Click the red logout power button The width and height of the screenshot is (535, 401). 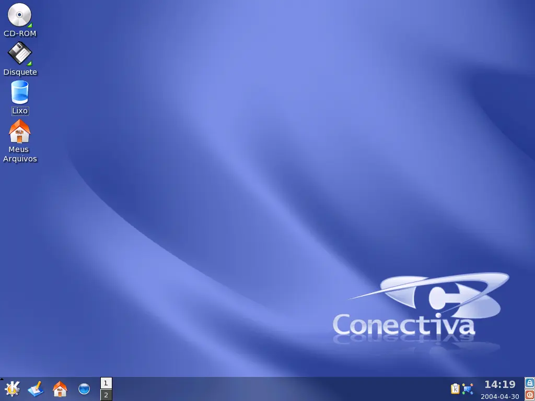pyautogui.click(x=530, y=395)
